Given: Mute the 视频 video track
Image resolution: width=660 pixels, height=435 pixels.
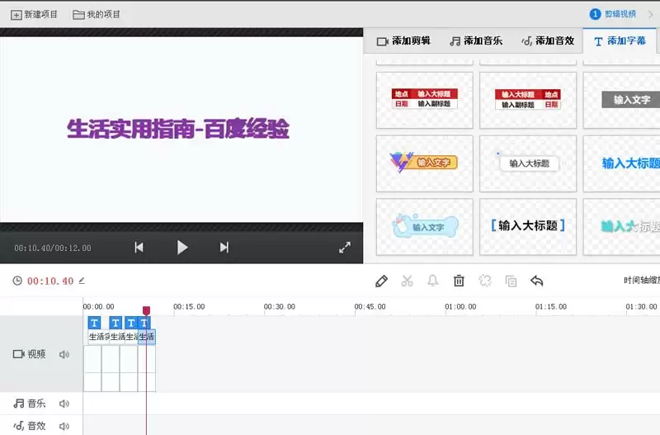Looking at the screenshot, I should (64, 355).
